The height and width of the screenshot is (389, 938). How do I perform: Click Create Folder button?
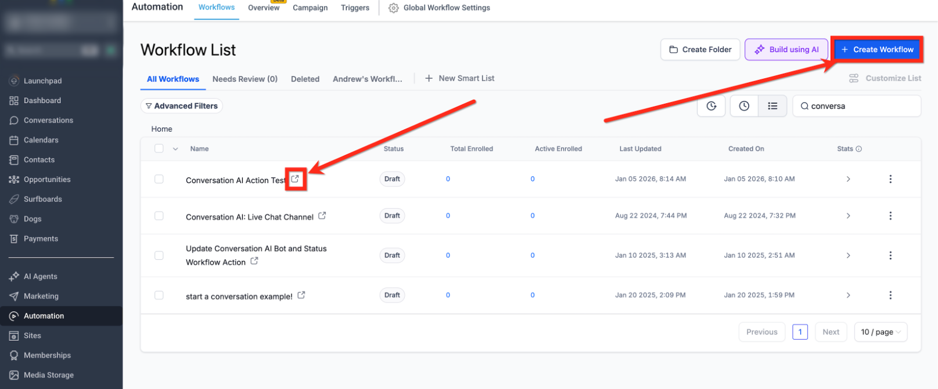tap(700, 49)
